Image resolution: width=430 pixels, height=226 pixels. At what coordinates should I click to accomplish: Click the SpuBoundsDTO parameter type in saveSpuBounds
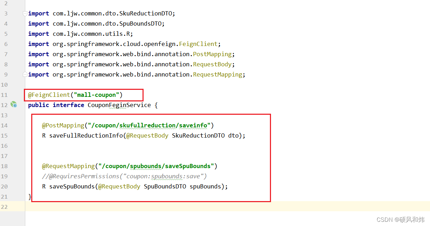click(165, 186)
